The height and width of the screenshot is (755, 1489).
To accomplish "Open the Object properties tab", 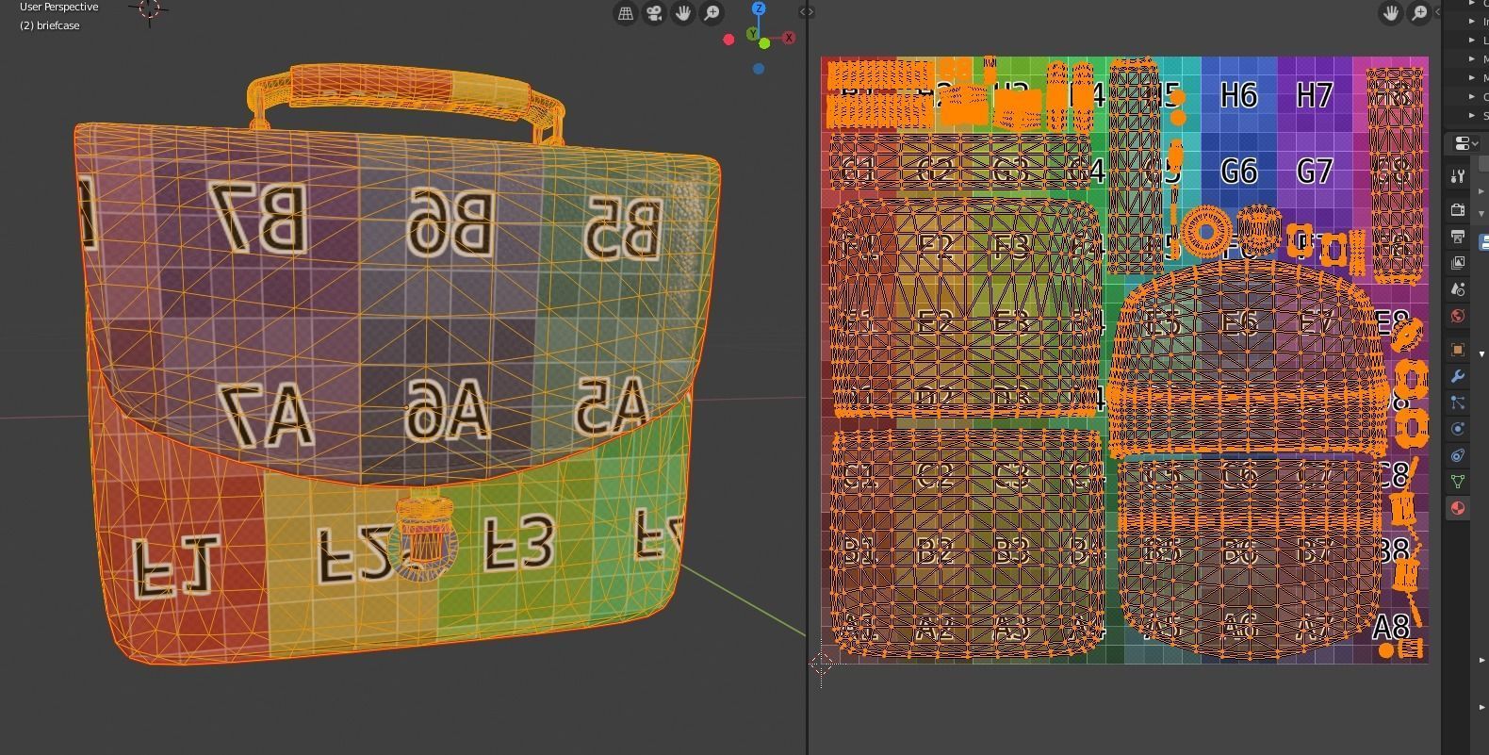I will click(1458, 350).
